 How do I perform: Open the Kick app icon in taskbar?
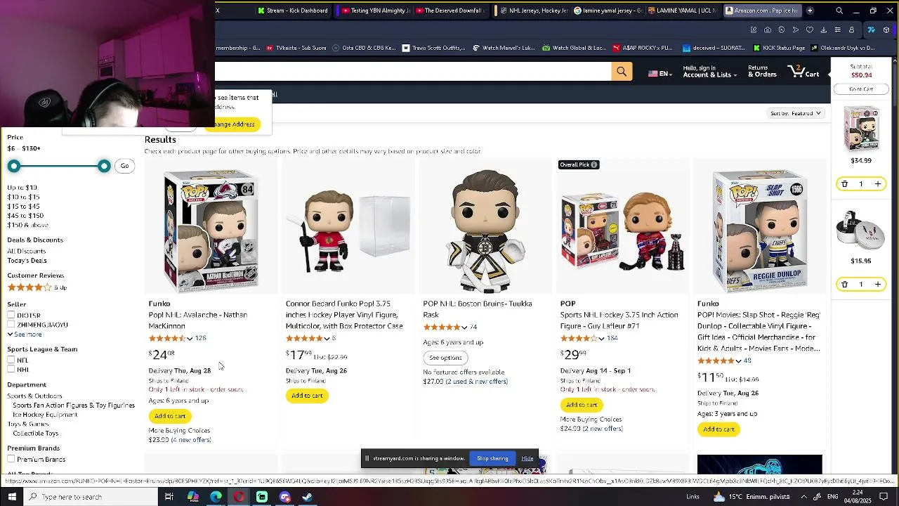(x=262, y=497)
